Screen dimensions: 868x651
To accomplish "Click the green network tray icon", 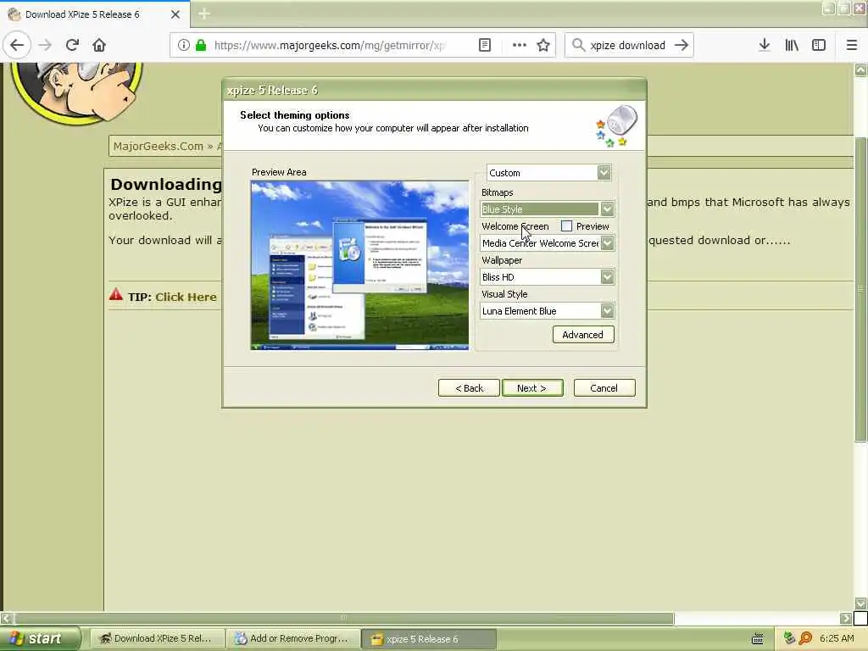I will coord(789,638).
